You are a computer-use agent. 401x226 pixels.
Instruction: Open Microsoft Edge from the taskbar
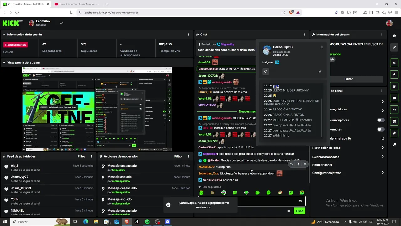click(x=86, y=222)
